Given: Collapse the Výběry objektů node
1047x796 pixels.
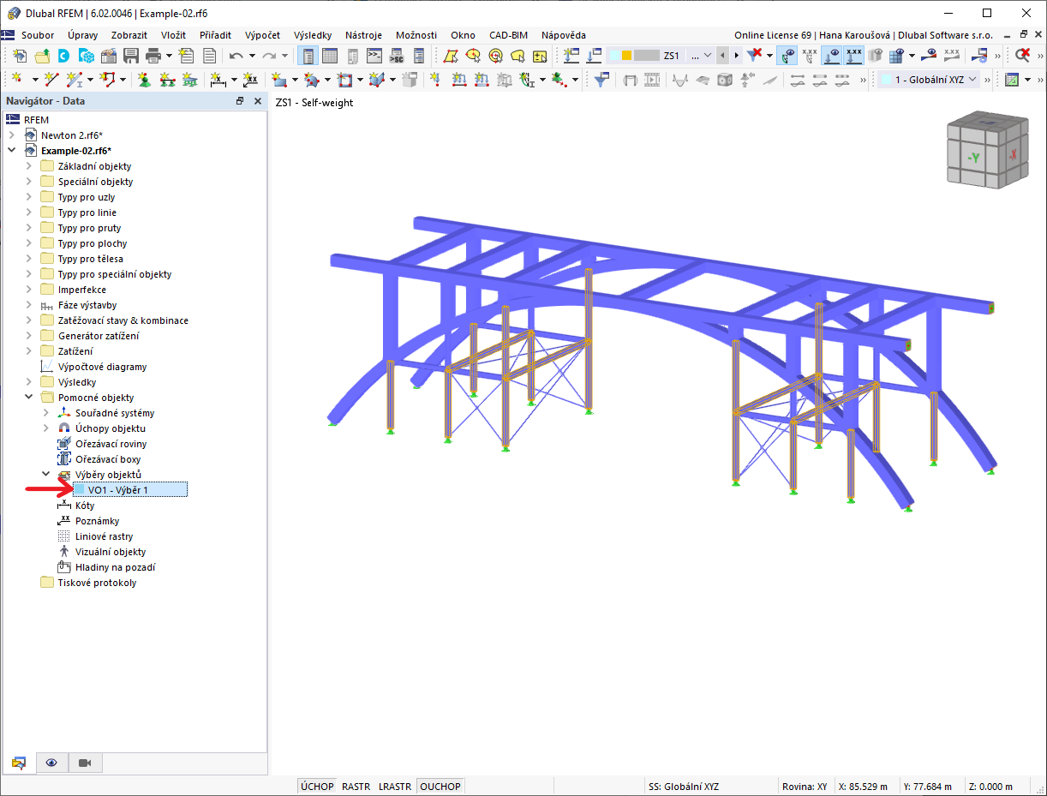Looking at the screenshot, I should (46, 475).
